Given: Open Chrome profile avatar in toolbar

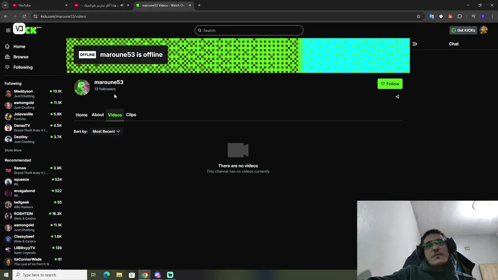Looking at the screenshot, I should pyautogui.click(x=483, y=16).
